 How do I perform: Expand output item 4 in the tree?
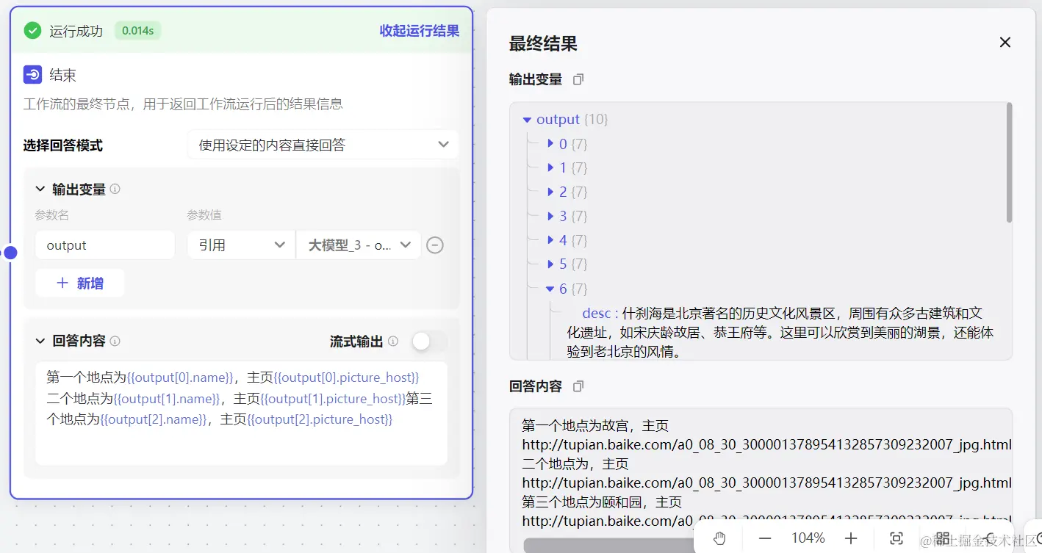pyautogui.click(x=550, y=239)
